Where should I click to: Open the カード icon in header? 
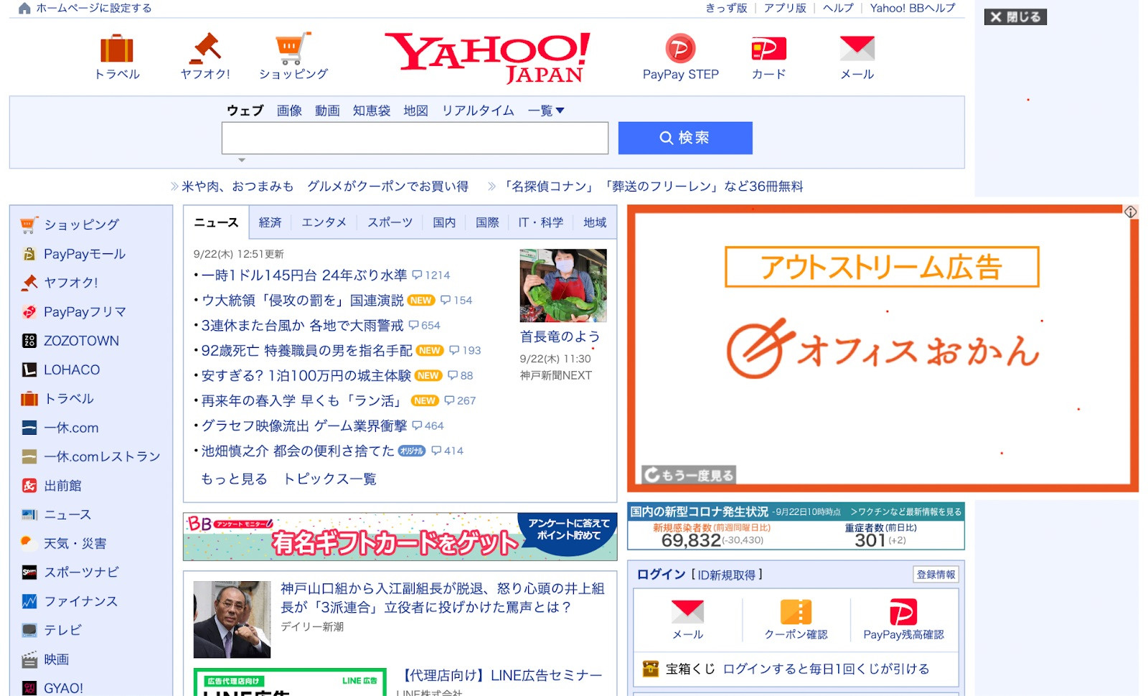point(768,49)
